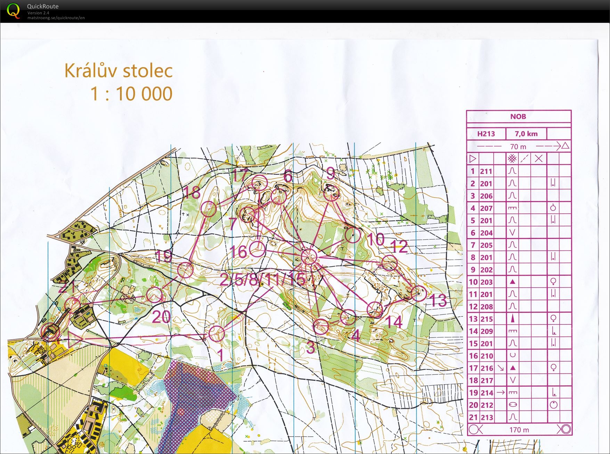Screen dimensions: 610x454
Task: Click the reentrant V symbol in row 204
Action: point(512,233)
